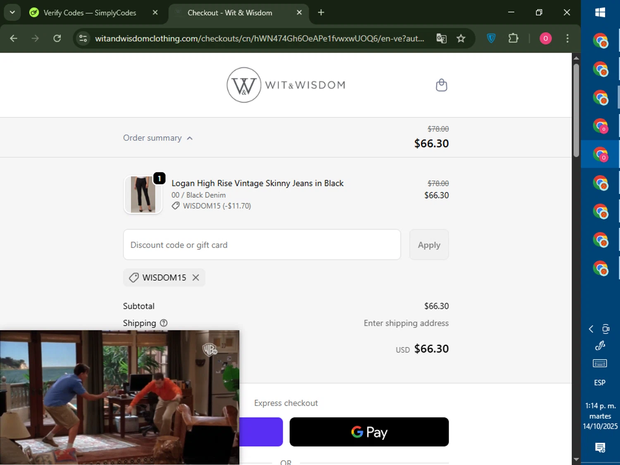
Task: Close the Verify Codes tab
Action: pyautogui.click(x=155, y=13)
